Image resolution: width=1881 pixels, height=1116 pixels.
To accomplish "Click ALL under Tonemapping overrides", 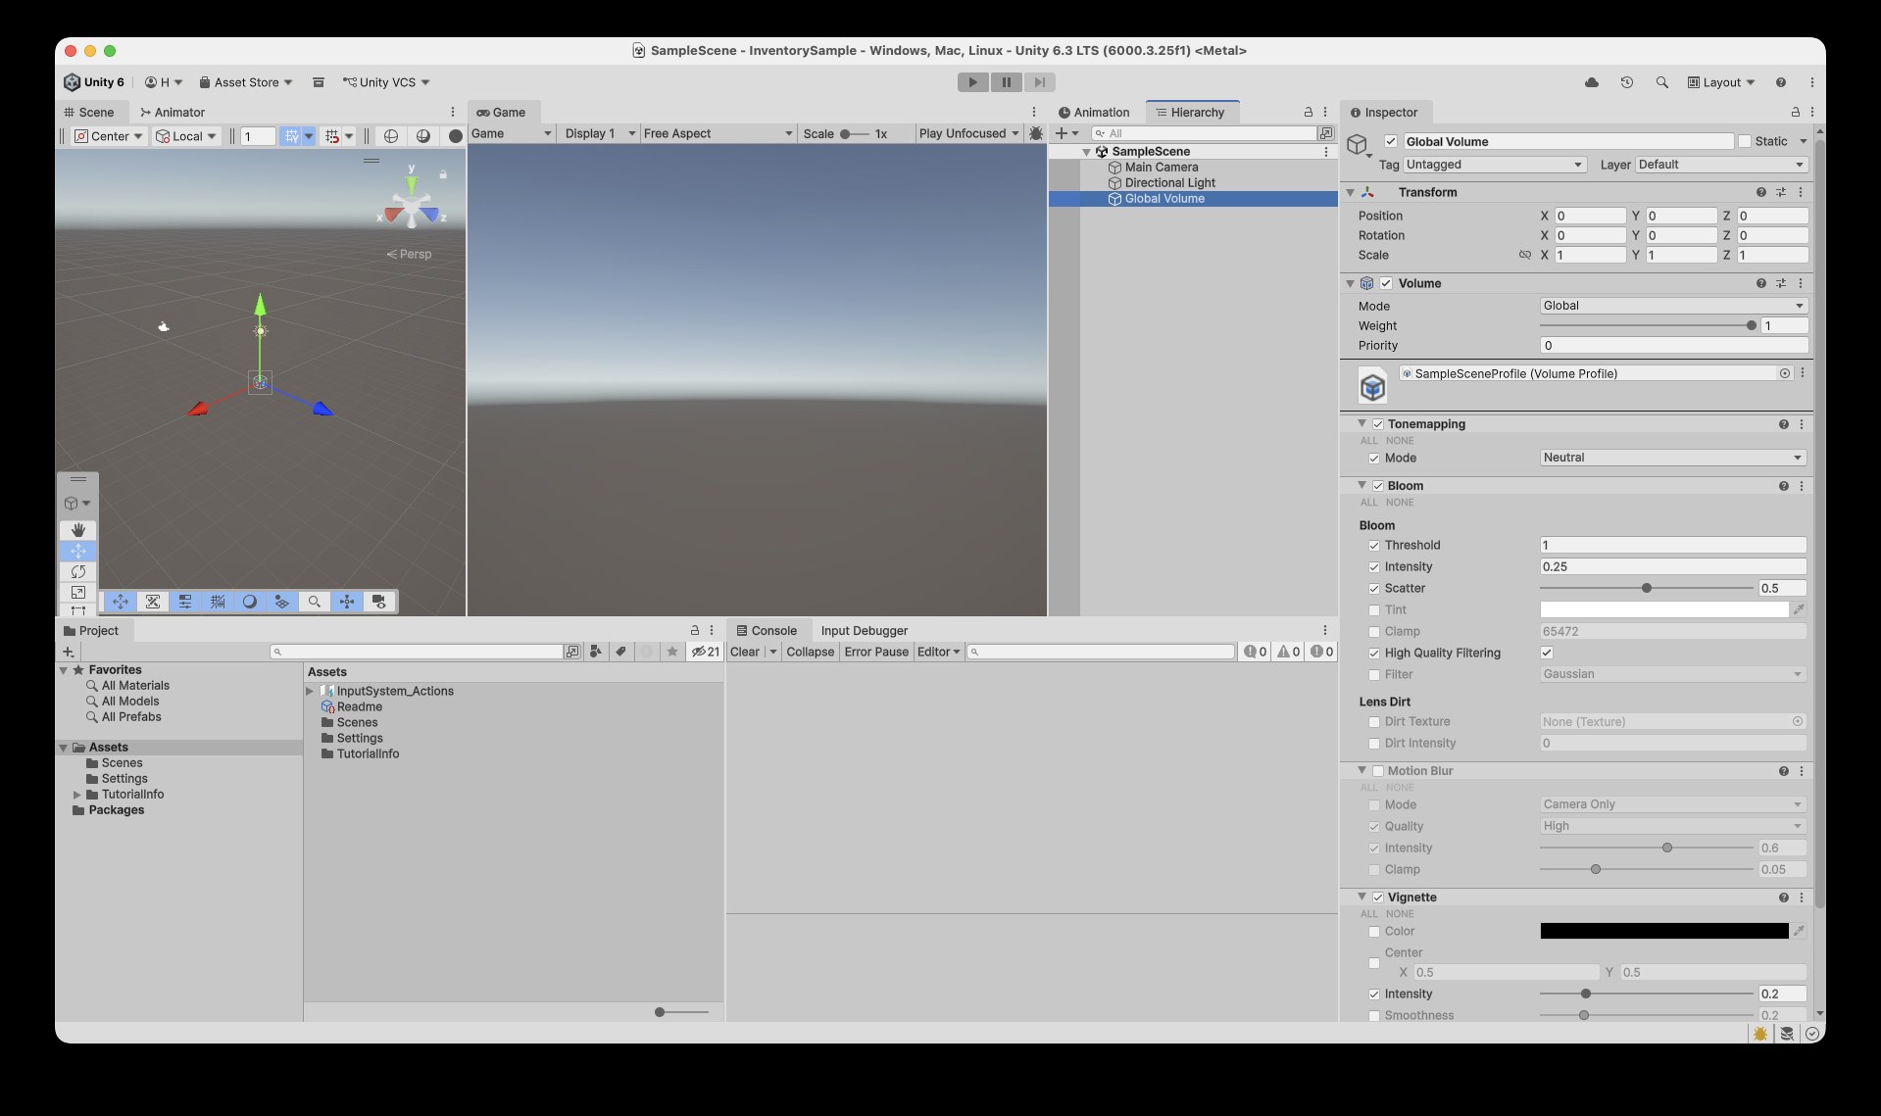I will [x=1368, y=441].
